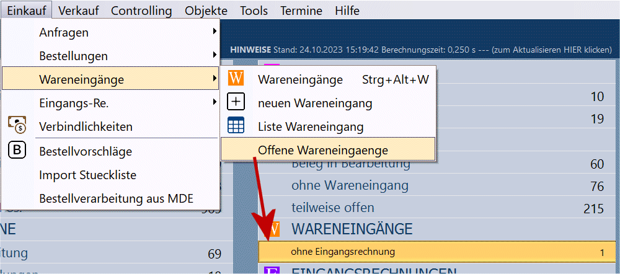Open Wareneingänge with the Strg+Alt+W shortcut
620x274 pixels.
(x=328, y=79)
